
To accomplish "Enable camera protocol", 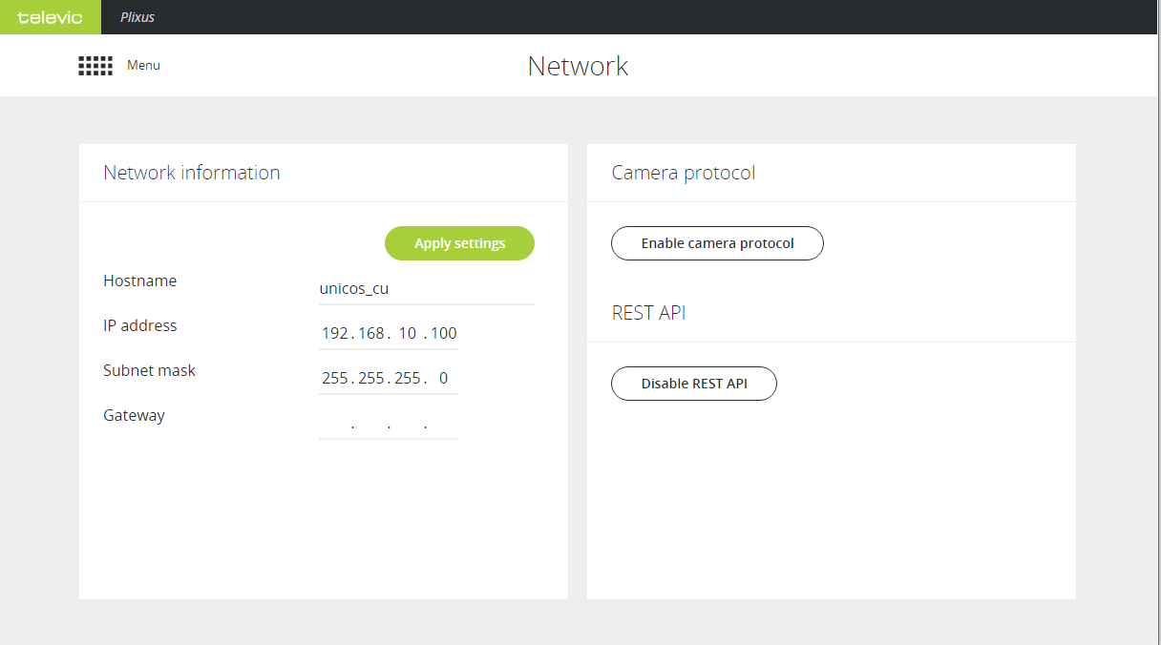I will pos(717,243).
